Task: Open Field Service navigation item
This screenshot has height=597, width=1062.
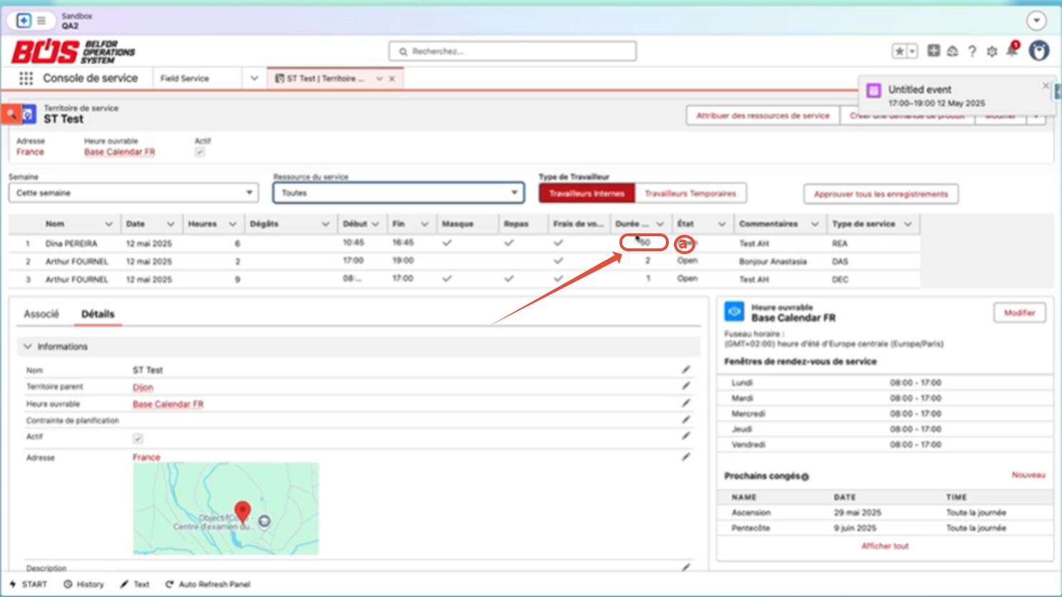Action: tap(185, 79)
